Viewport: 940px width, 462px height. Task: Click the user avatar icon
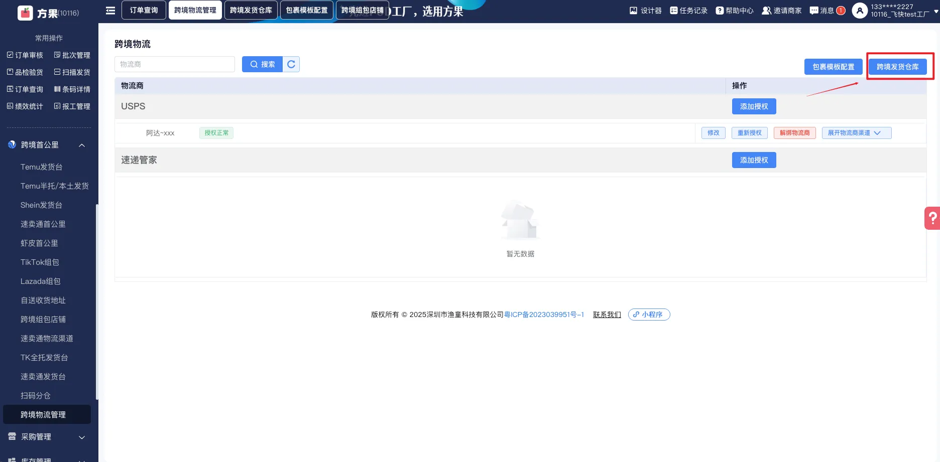[x=860, y=11]
